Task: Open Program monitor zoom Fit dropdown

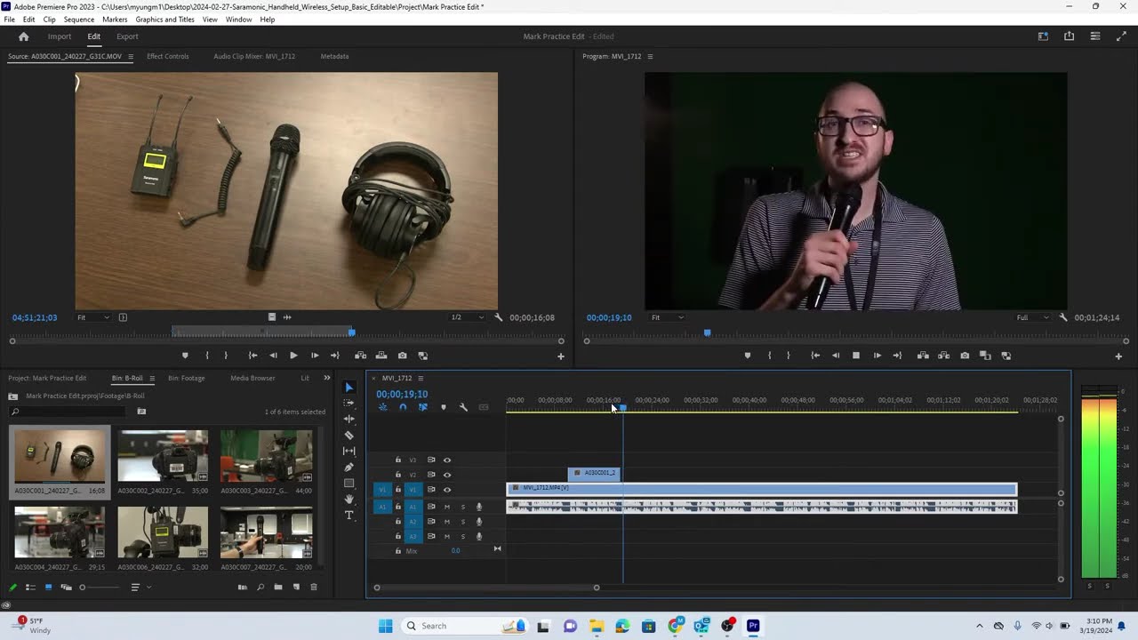Action: tap(668, 317)
